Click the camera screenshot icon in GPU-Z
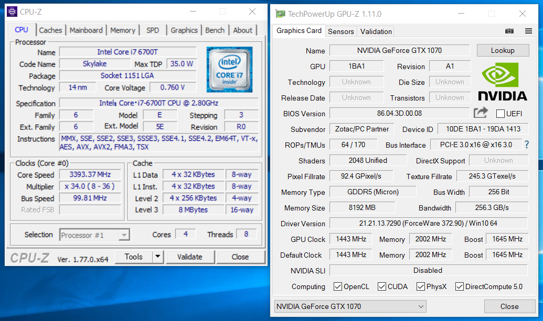The height and width of the screenshot is (321, 543). pyautogui.click(x=508, y=31)
